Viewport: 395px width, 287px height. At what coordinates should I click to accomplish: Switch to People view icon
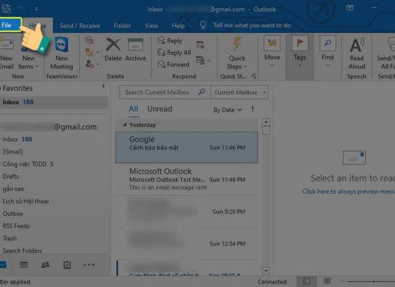(45, 265)
